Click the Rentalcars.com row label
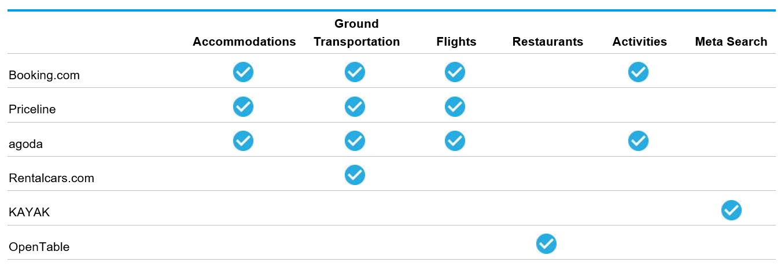This screenshot has width=781, height=266. (51, 178)
